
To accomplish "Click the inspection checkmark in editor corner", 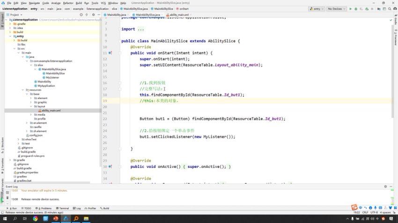I will click(x=391, y=20).
